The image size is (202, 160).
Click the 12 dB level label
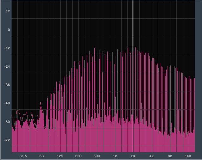pyautogui.click(x=8, y=11)
